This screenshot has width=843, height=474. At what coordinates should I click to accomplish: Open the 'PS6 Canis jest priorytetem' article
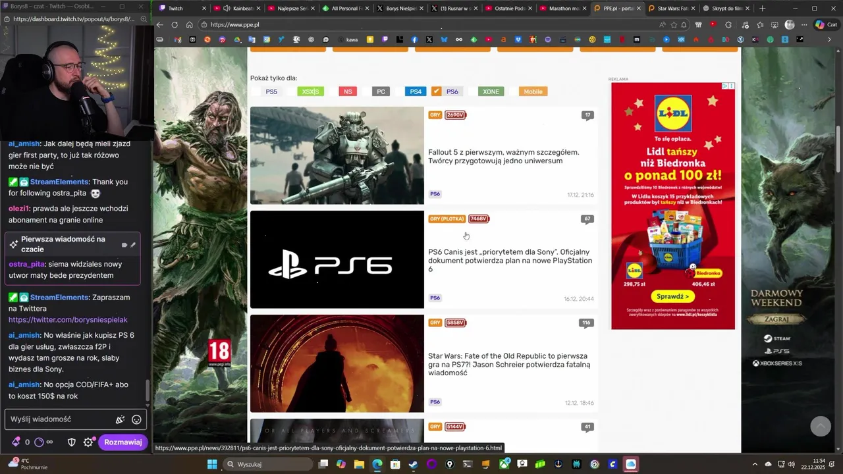(x=510, y=261)
